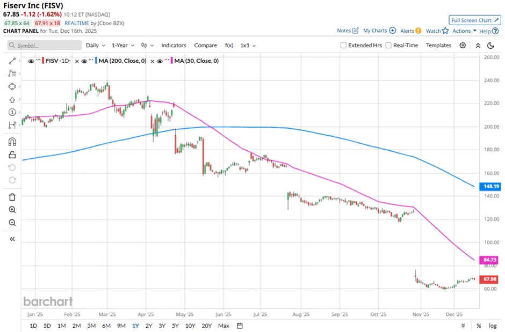Screen dimensions: 505x332
Task: Click the magenta MA 50 color swatch
Action: click(x=172, y=61)
